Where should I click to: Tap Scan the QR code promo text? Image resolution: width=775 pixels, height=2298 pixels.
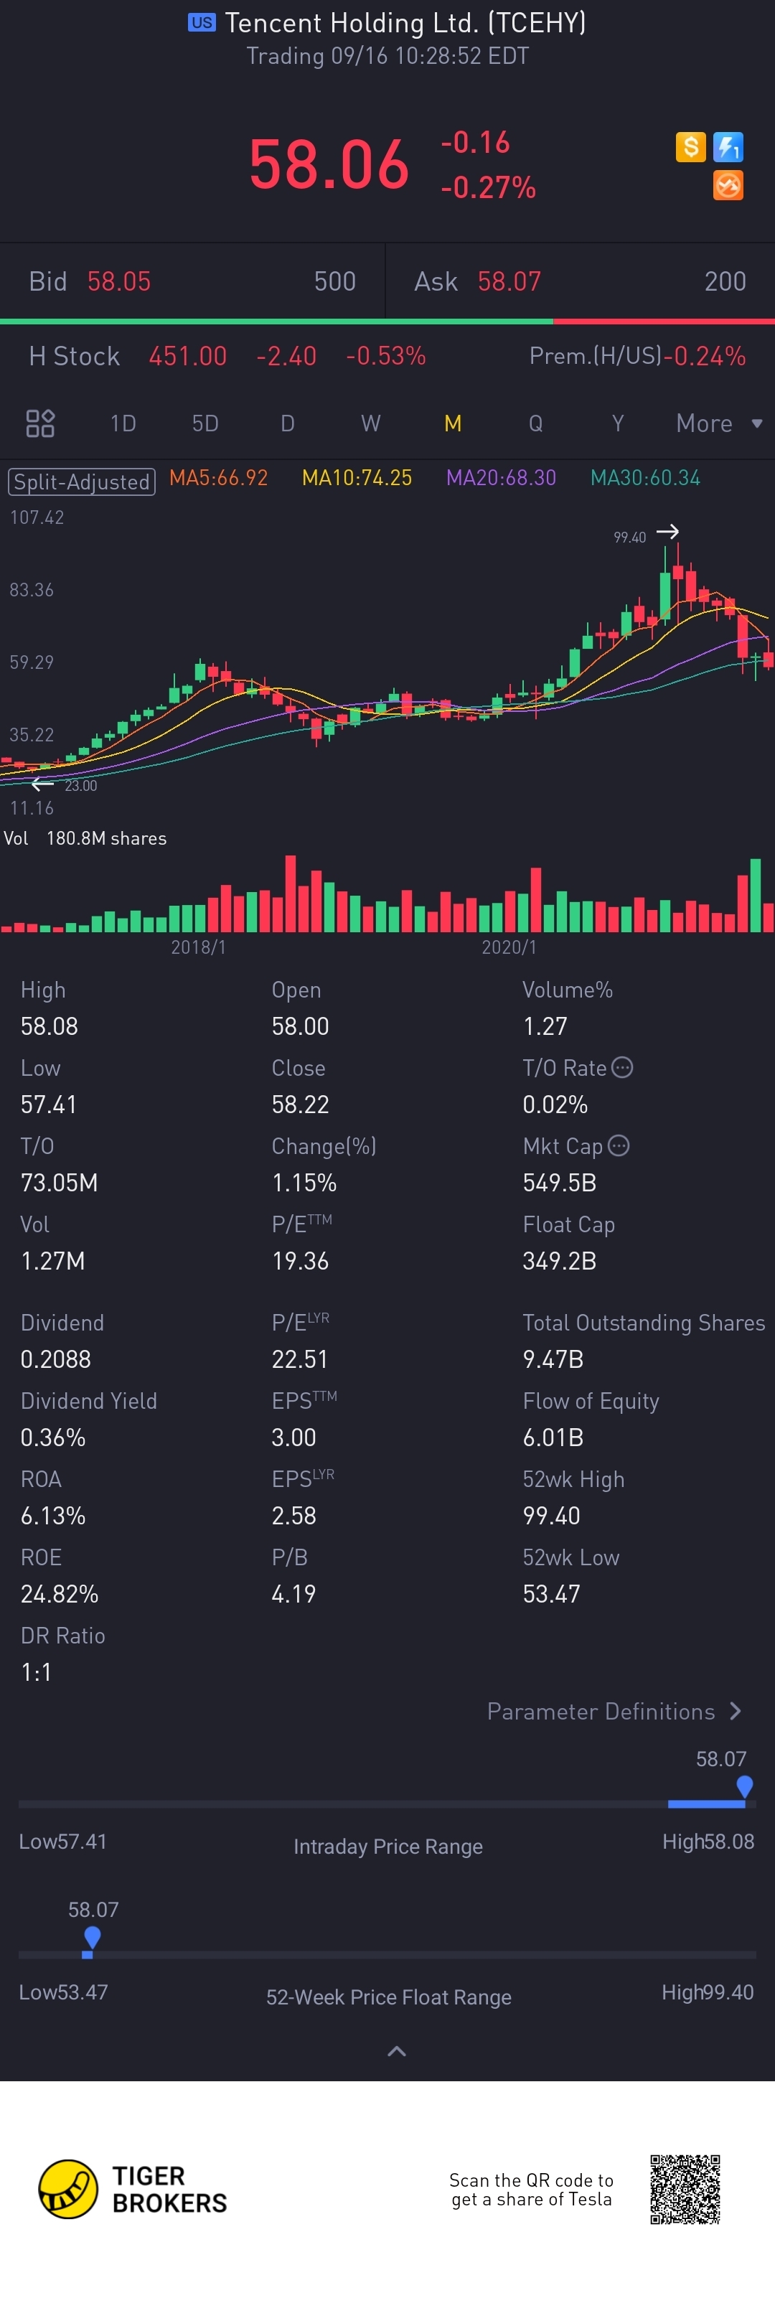(532, 2189)
